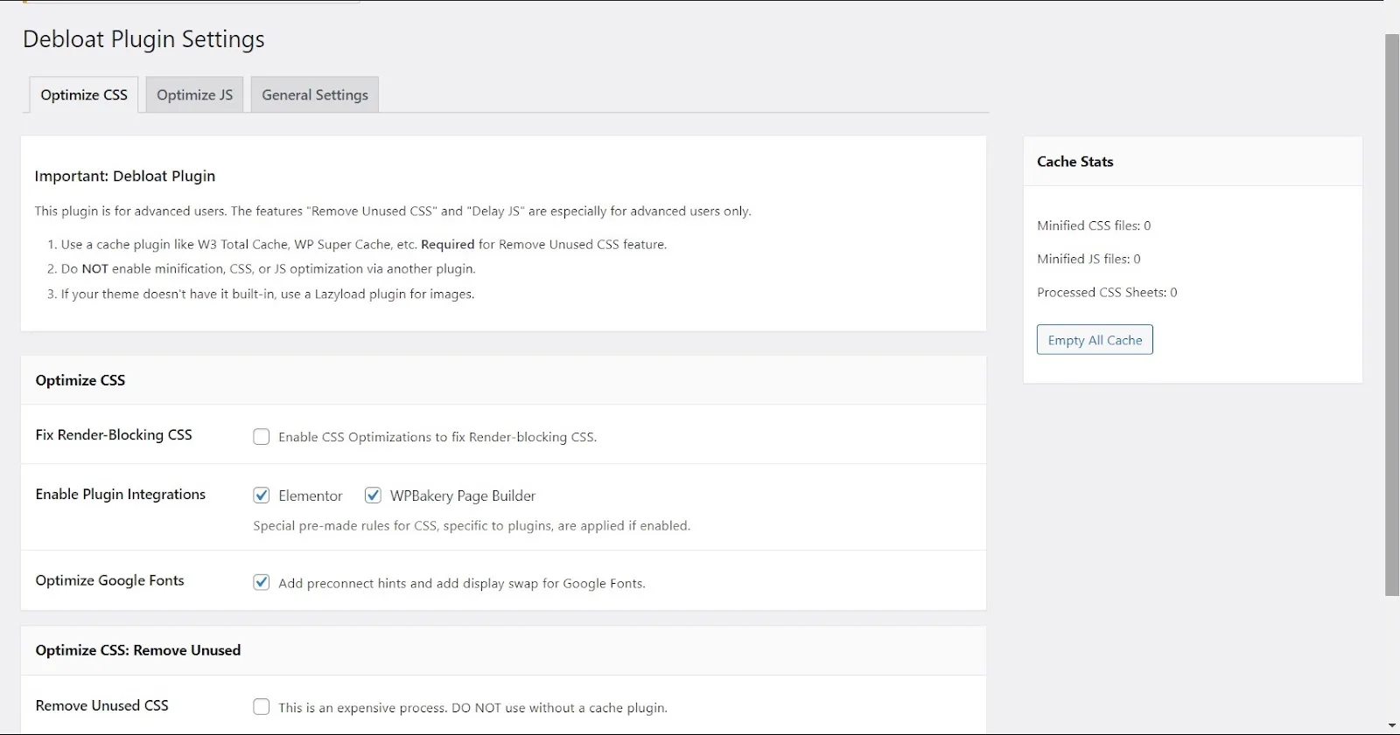Screen dimensions: 1400x735
Task: Click the 'Enable Plugin Integrations' row label
Action: point(121,494)
